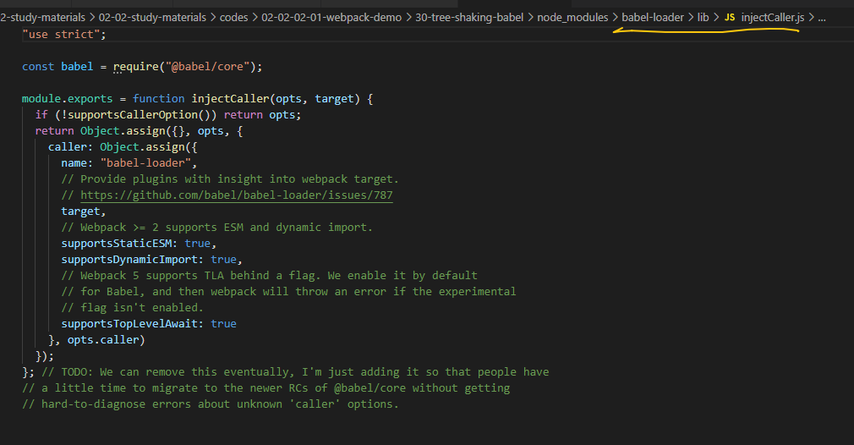Open the babel-loader breadcrumb folder
The height and width of the screenshot is (445, 854).
click(x=653, y=17)
